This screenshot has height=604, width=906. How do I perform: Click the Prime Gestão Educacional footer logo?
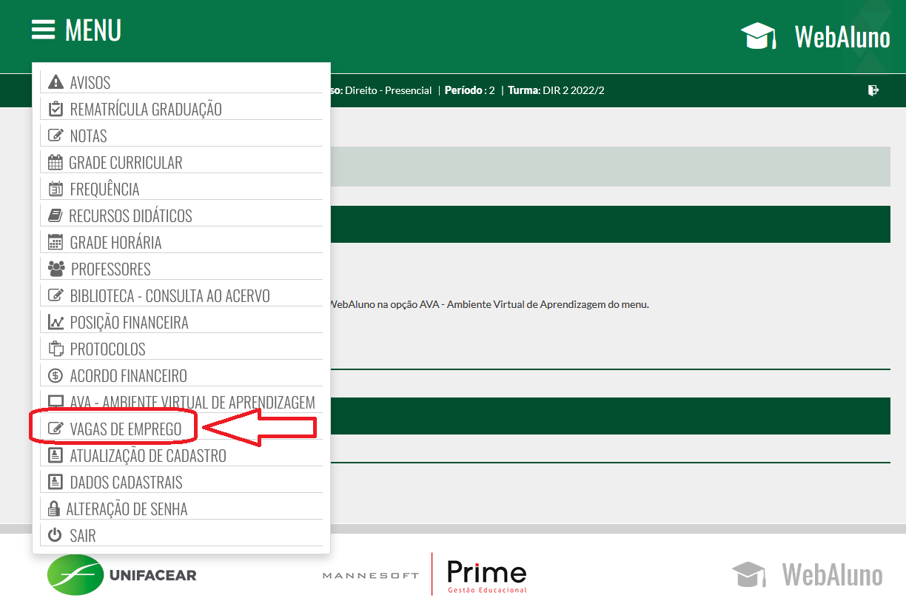pyautogui.click(x=486, y=575)
